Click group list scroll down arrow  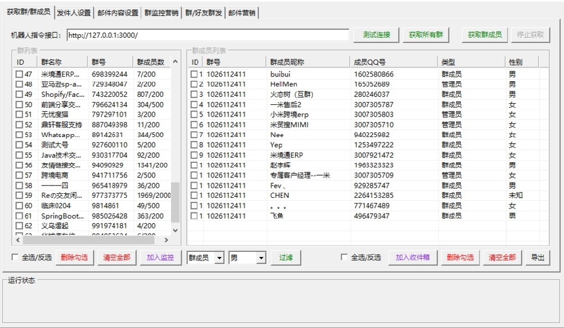click(175, 231)
